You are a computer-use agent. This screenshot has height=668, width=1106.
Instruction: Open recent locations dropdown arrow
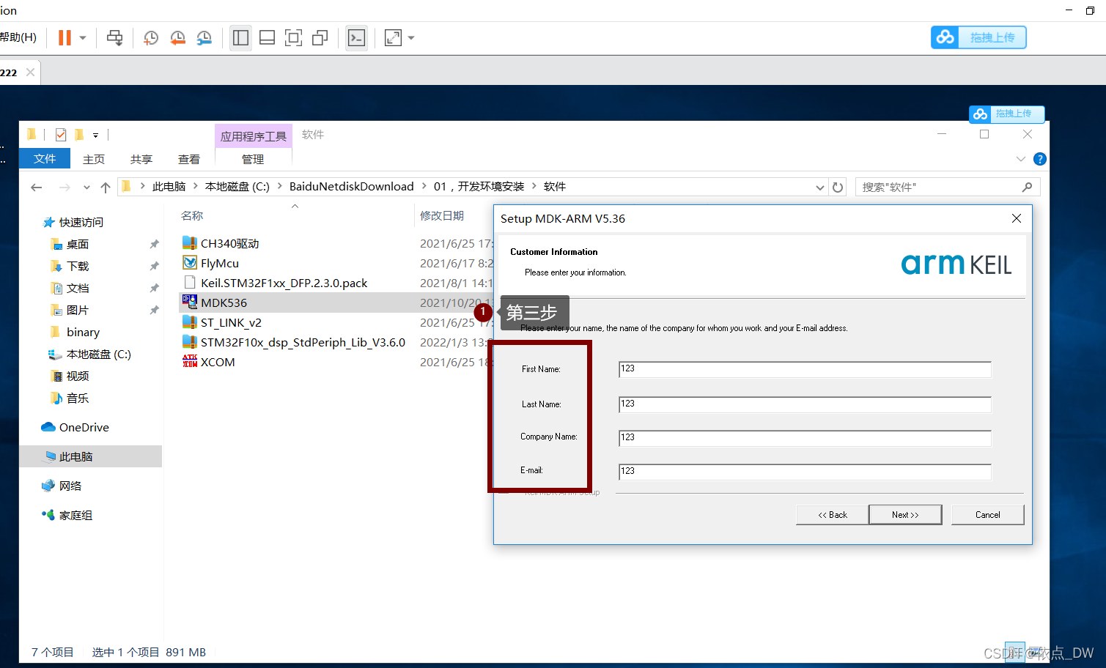pyautogui.click(x=86, y=188)
